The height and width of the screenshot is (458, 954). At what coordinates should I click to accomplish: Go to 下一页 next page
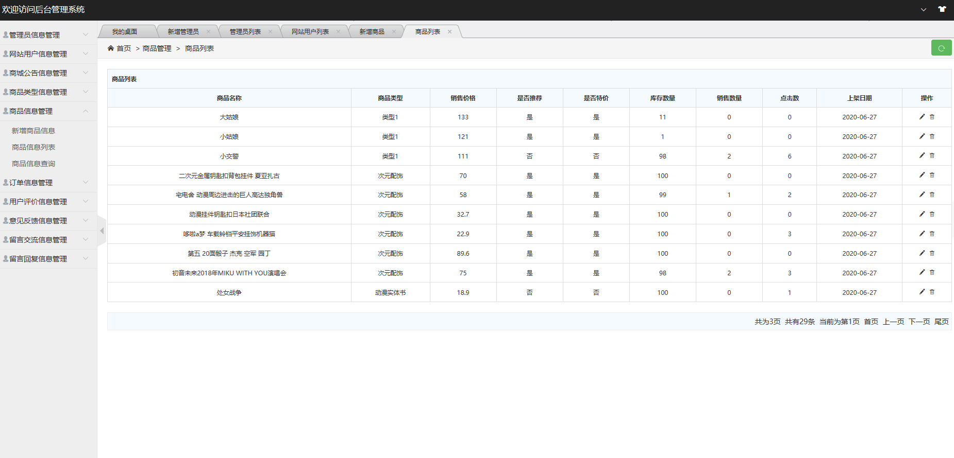919,322
